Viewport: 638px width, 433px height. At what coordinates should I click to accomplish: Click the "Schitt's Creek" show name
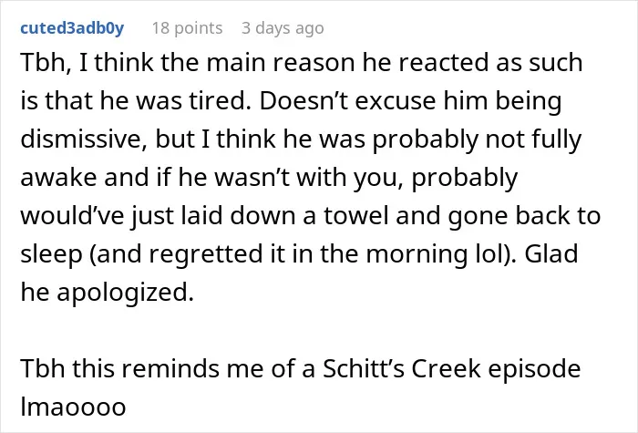click(x=402, y=368)
